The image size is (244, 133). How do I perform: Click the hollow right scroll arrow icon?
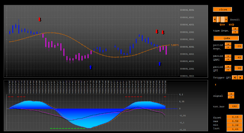click(231, 25)
